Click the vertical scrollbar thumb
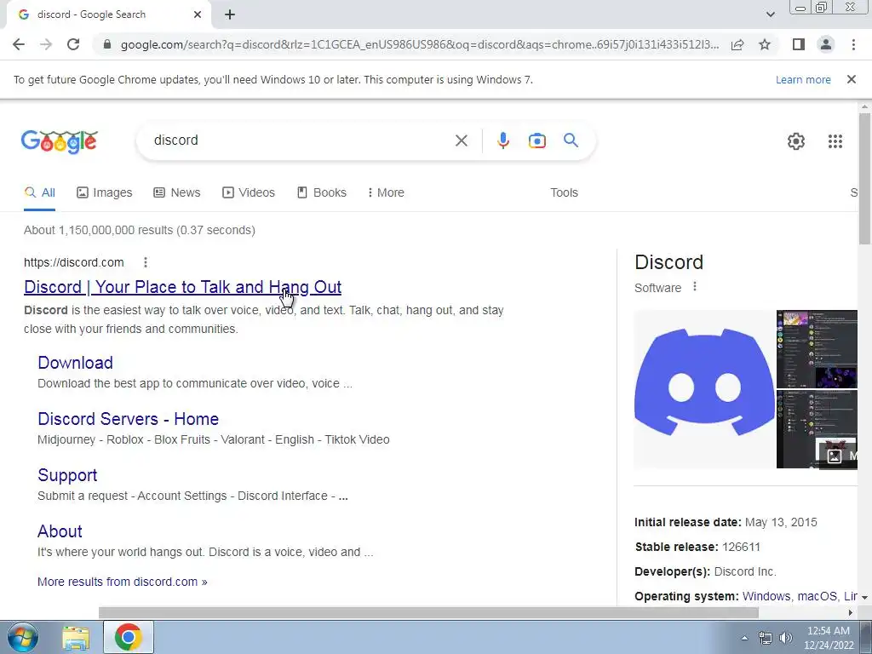Image resolution: width=872 pixels, height=654 pixels. click(864, 178)
